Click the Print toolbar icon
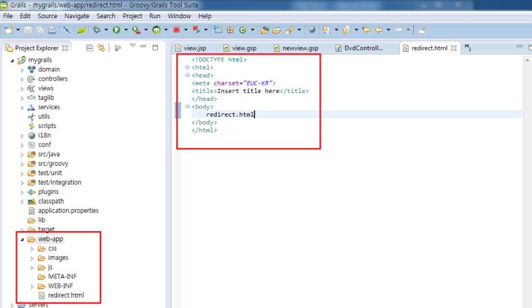The image size is (532, 308). 52,30
